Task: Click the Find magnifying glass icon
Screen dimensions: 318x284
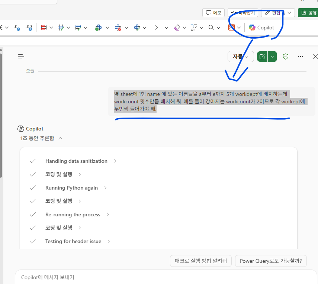Action: click(x=211, y=28)
